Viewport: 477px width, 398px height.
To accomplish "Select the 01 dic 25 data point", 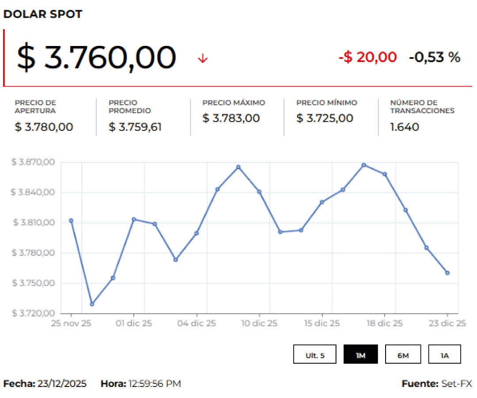I will click(134, 219).
